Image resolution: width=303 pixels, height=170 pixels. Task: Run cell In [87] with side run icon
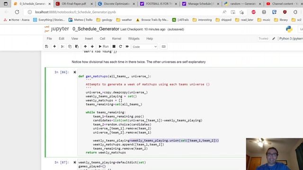click(x=75, y=162)
